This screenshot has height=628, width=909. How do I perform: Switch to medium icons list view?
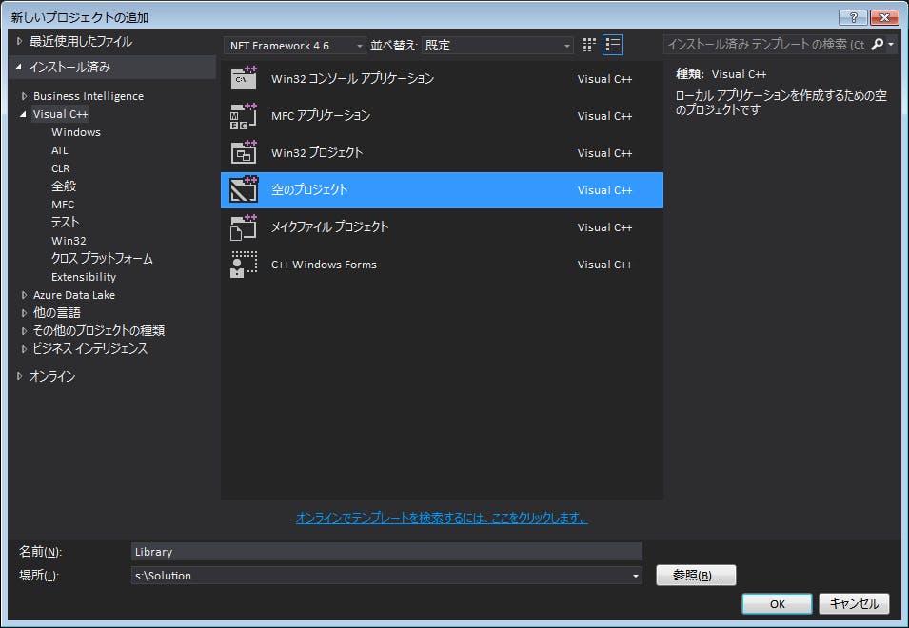click(613, 45)
